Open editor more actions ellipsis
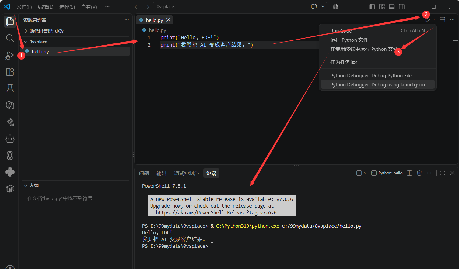Viewport: 459px width, 269px height. 452,20
